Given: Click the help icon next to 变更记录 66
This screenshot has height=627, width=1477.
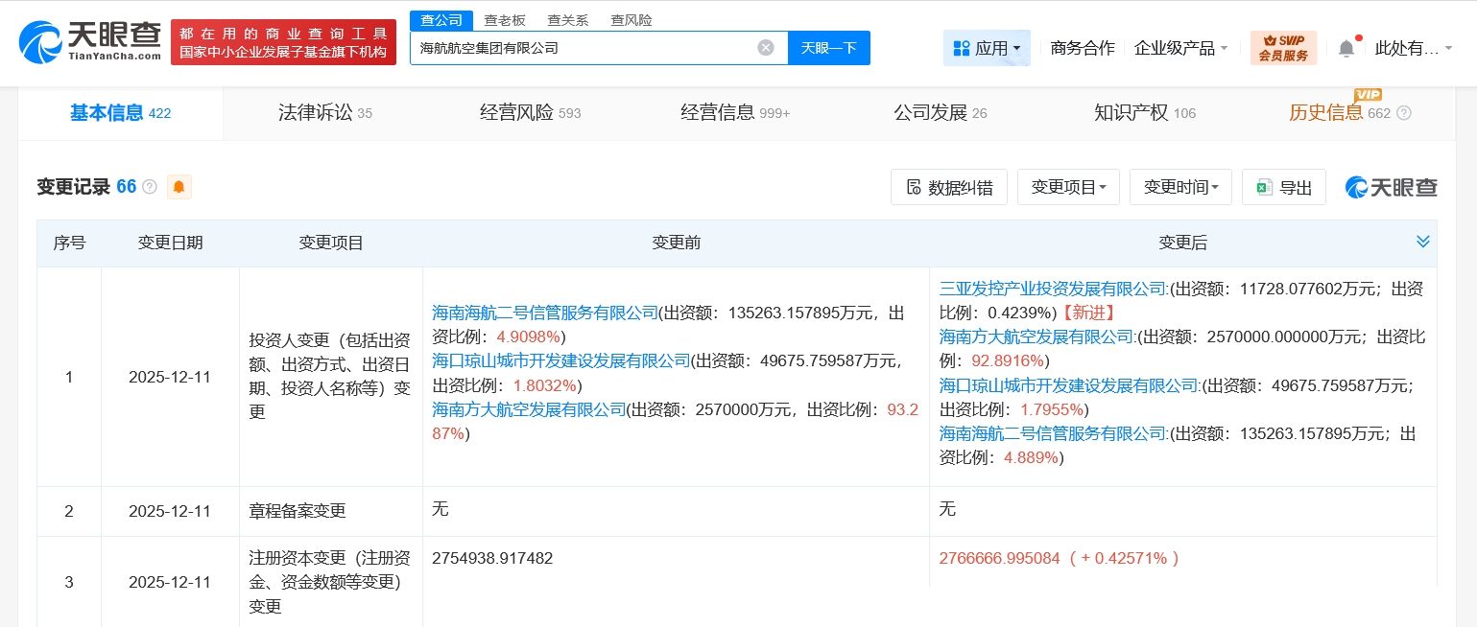Looking at the screenshot, I should [150, 187].
